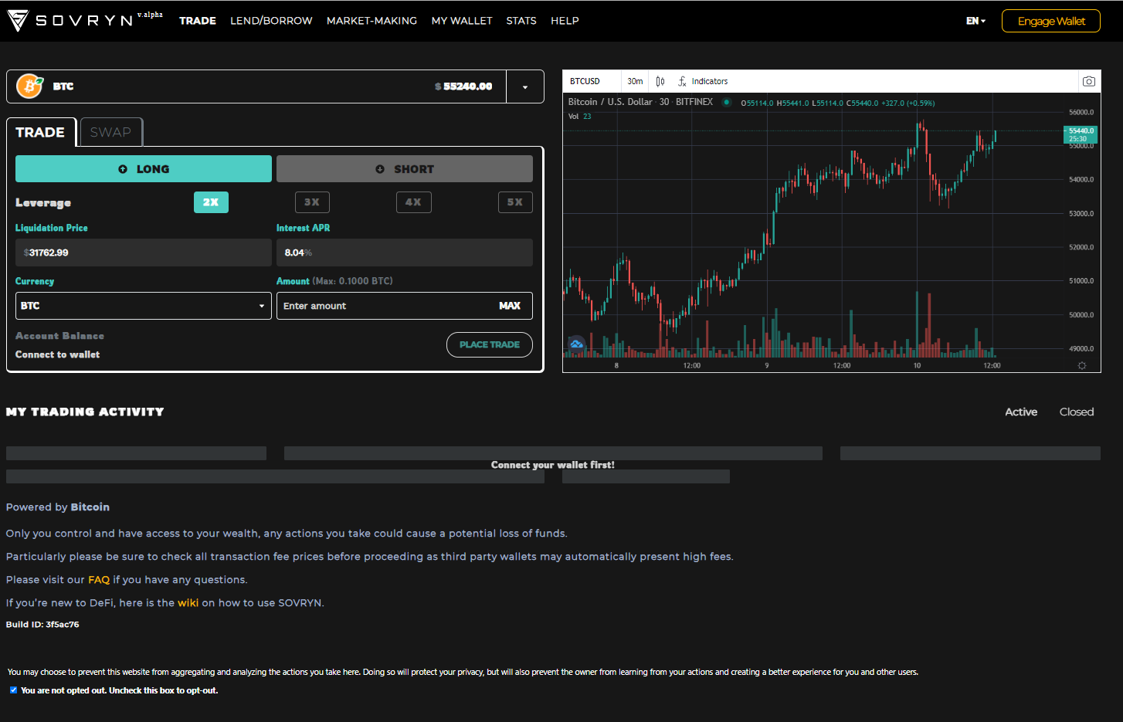Open MARKET-MAKING page
The height and width of the screenshot is (722, 1123).
pos(372,21)
